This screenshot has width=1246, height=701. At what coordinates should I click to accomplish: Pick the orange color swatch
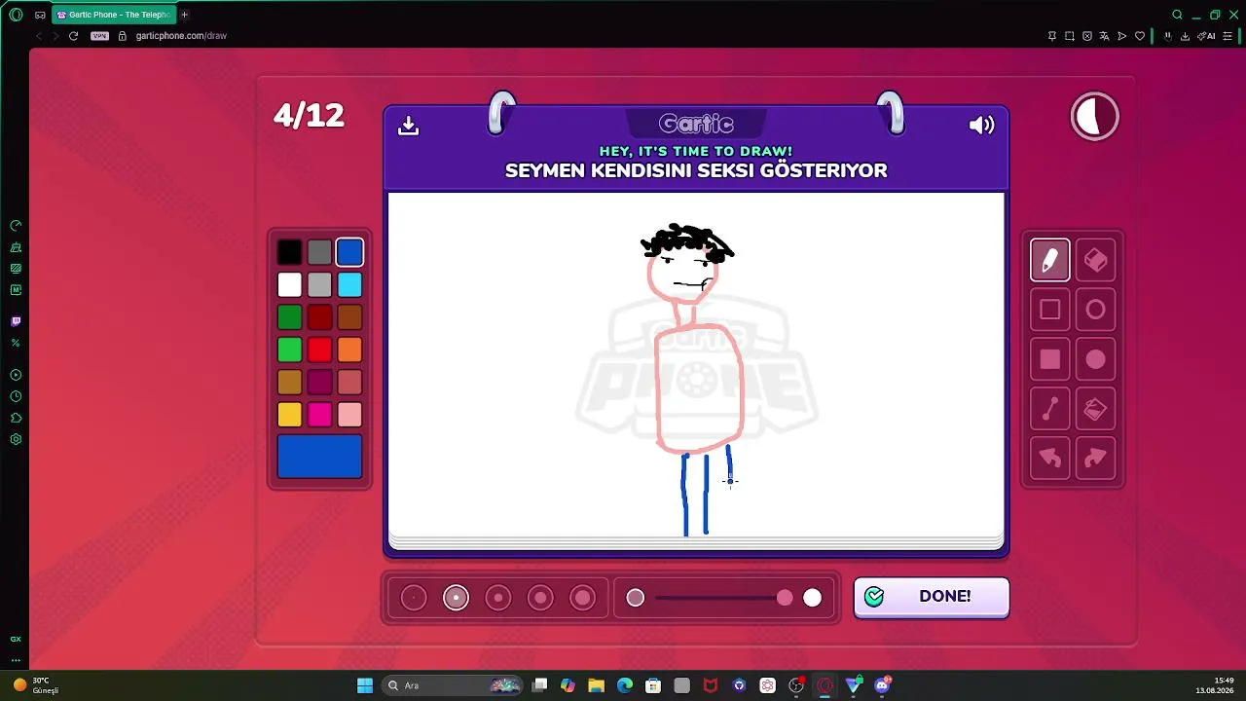[349, 350]
